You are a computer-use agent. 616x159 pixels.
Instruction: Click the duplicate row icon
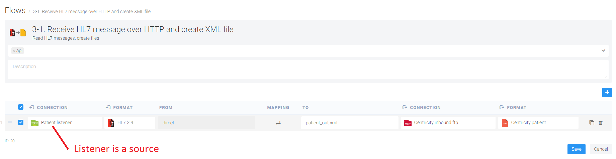pos(592,123)
